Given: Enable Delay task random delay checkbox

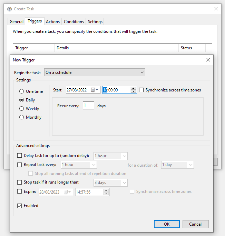Looking at the screenshot, I should [19, 155].
